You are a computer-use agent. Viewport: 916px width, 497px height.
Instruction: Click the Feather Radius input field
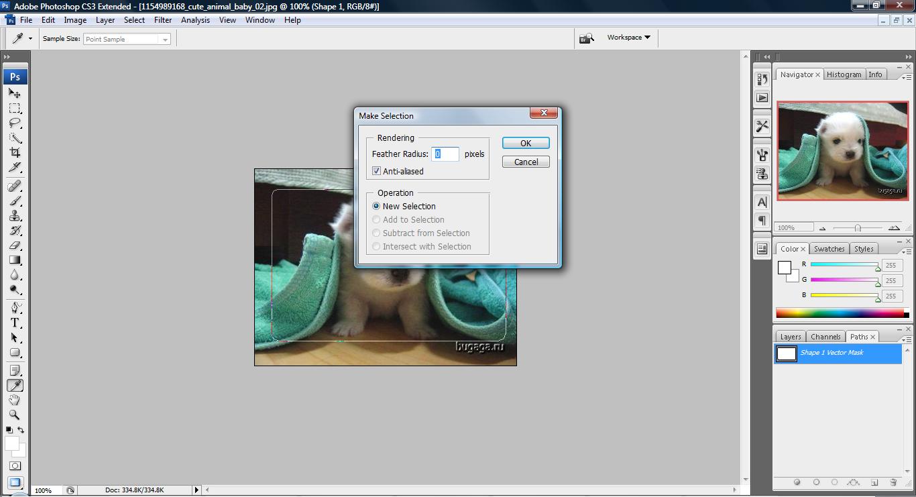point(445,154)
